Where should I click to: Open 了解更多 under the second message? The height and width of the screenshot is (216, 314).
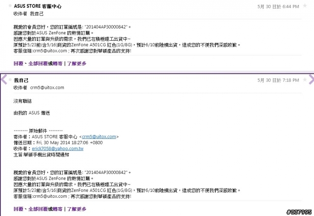coord(77,209)
